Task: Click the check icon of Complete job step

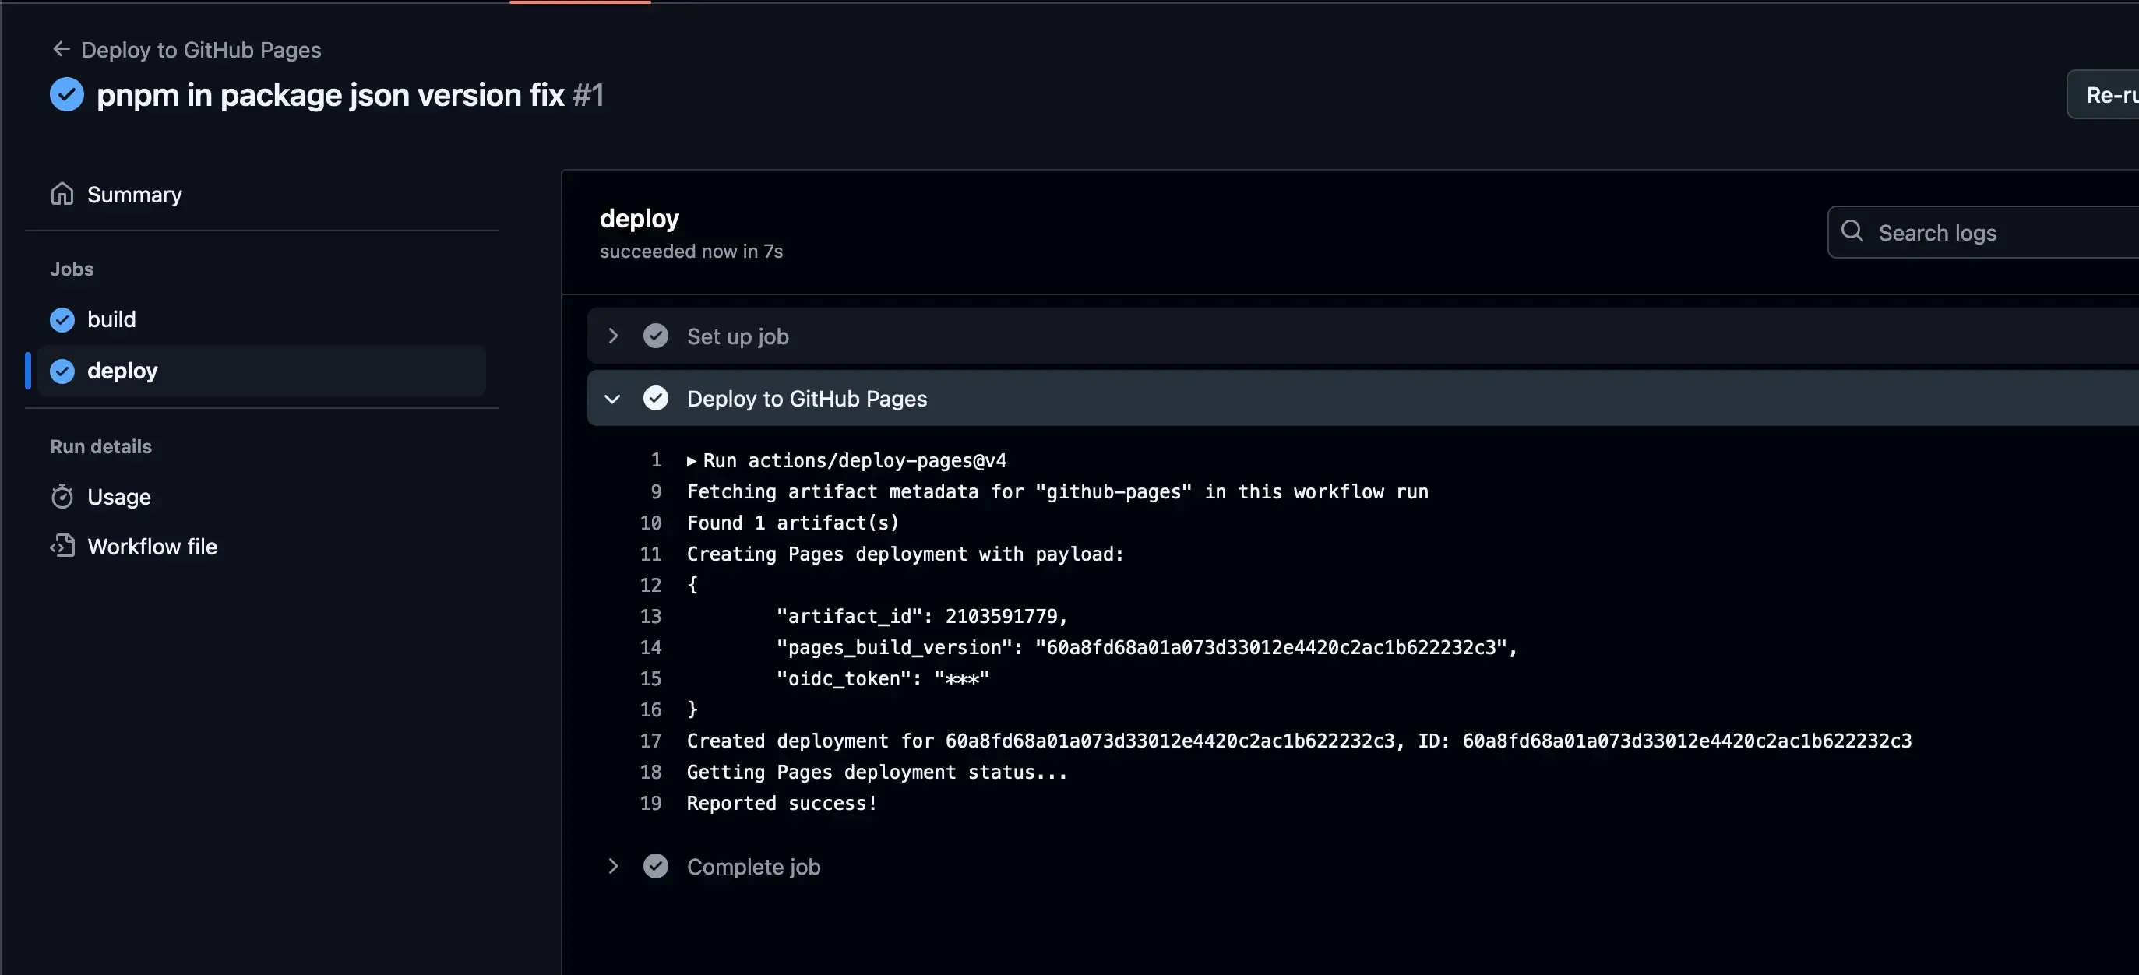Action: point(656,866)
